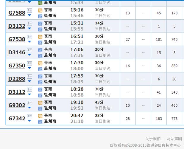Click blue pass-through icon by 温州南 in D3112 row
Viewport: 184px width, 149px height.
point(40,95)
